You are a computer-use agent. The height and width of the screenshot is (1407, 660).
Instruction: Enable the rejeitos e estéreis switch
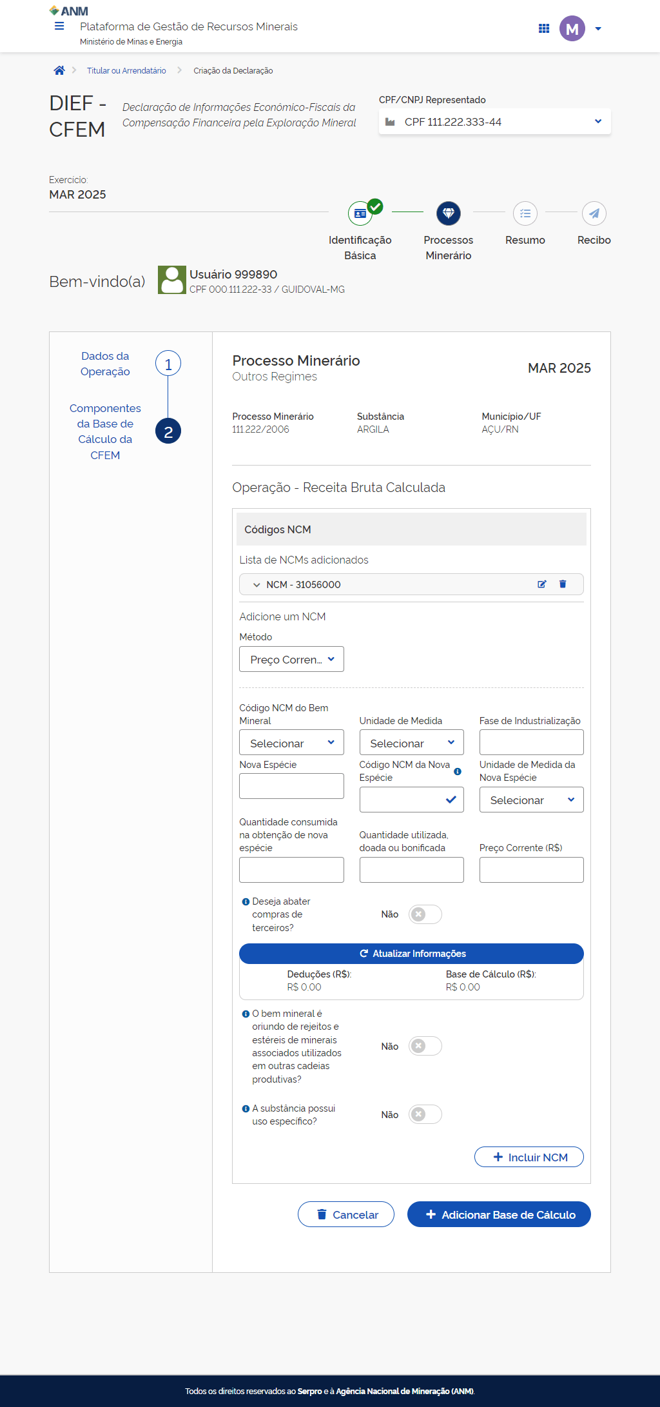coord(425,1046)
